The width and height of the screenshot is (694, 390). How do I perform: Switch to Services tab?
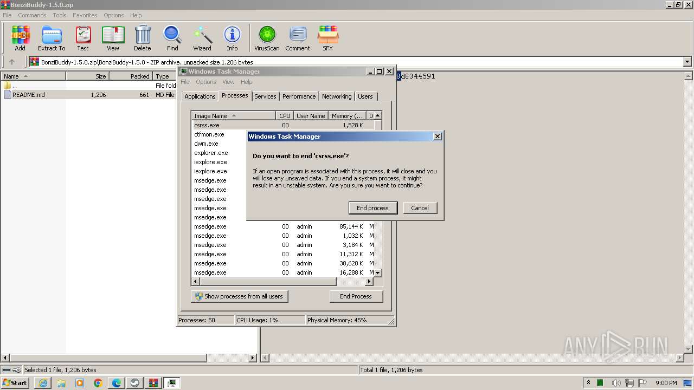pyautogui.click(x=265, y=96)
